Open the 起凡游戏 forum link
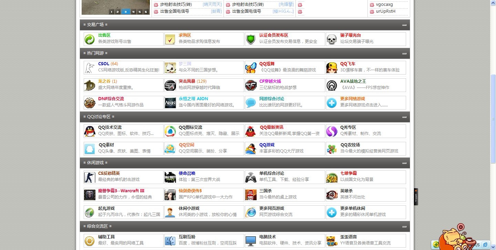 point(106,208)
